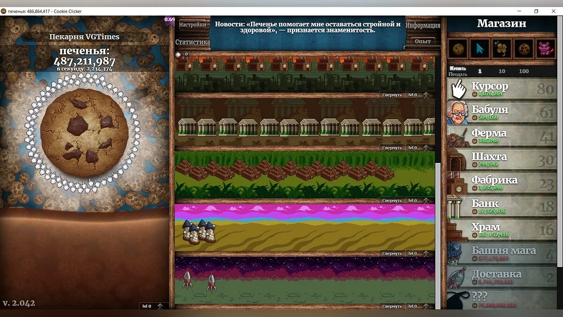
Task: Click the sugar lump icon above the building rows
Action: click(x=178, y=54)
